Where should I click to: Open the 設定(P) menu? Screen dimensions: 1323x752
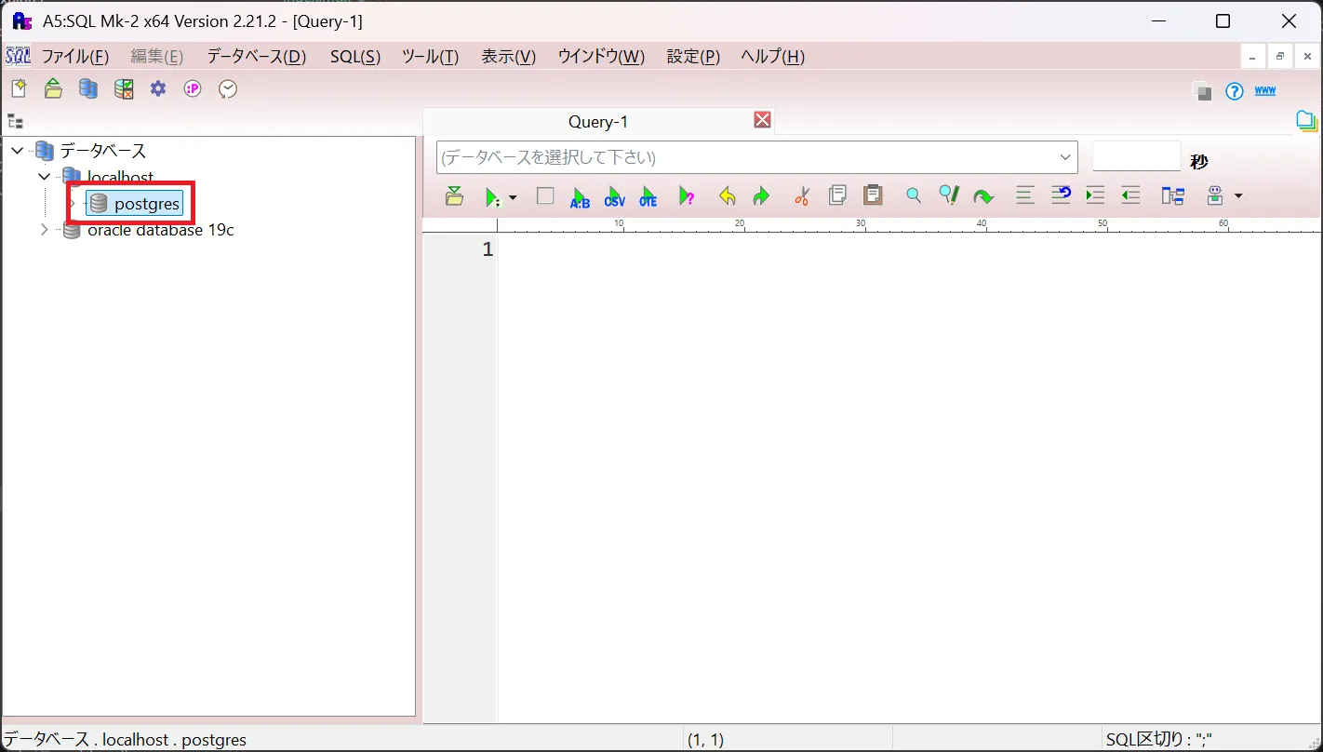693,57
